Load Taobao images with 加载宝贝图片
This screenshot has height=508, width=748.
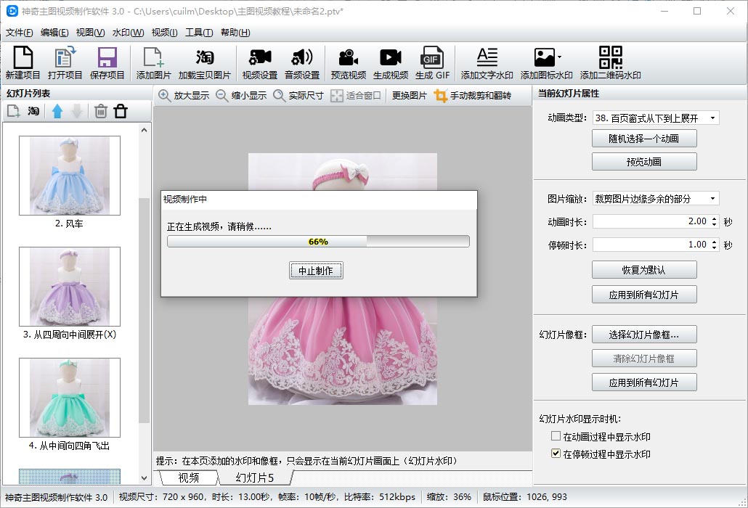click(x=204, y=63)
